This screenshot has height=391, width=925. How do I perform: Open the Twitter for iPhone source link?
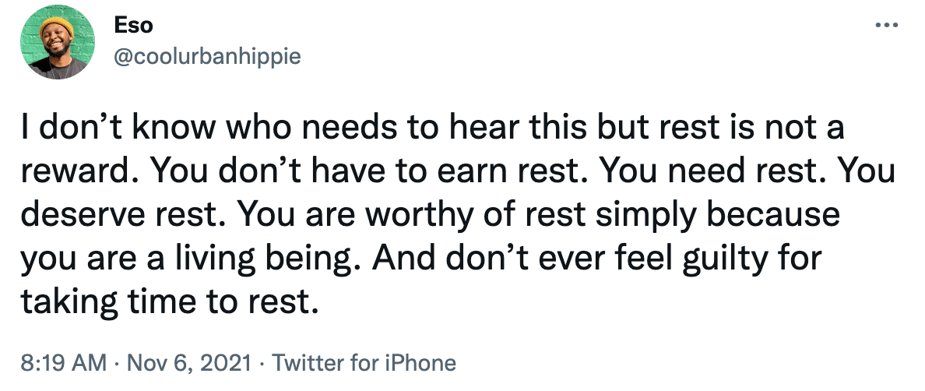point(364,363)
